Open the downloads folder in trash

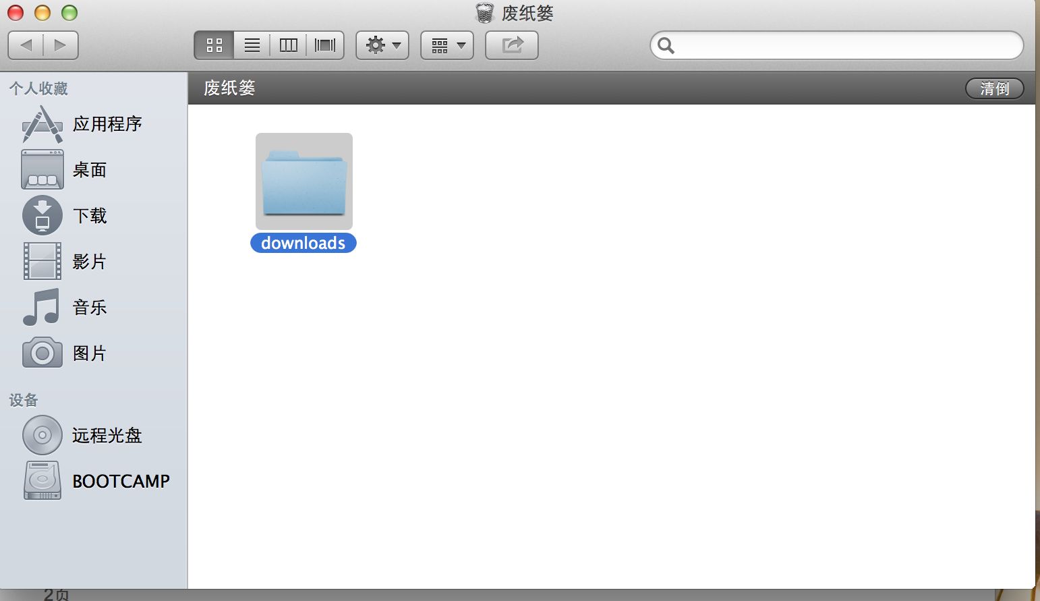pos(304,181)
